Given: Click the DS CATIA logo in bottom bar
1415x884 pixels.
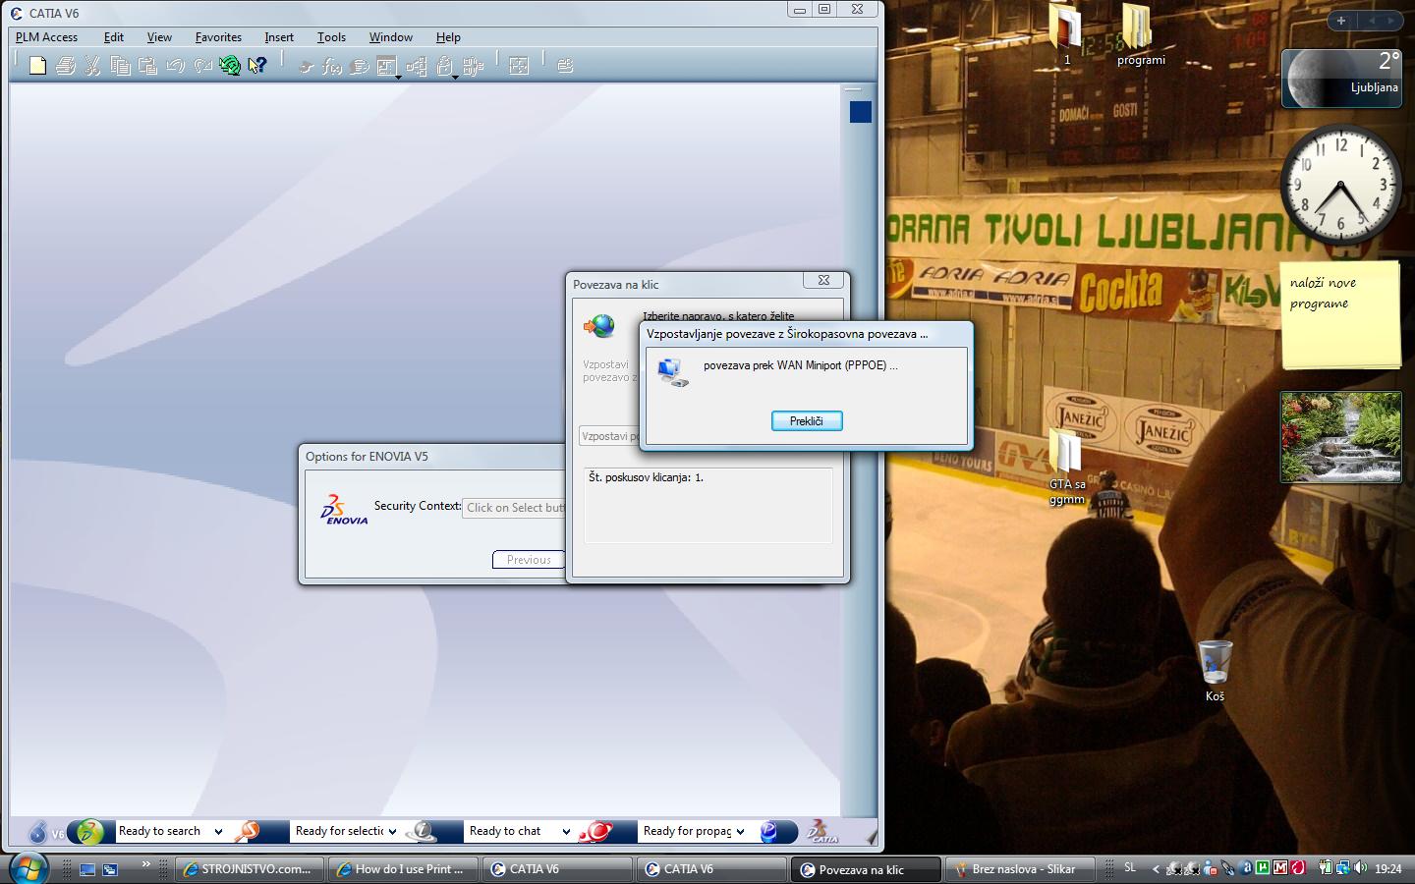Looking at the screenshot, I should [x=822, y=832].
